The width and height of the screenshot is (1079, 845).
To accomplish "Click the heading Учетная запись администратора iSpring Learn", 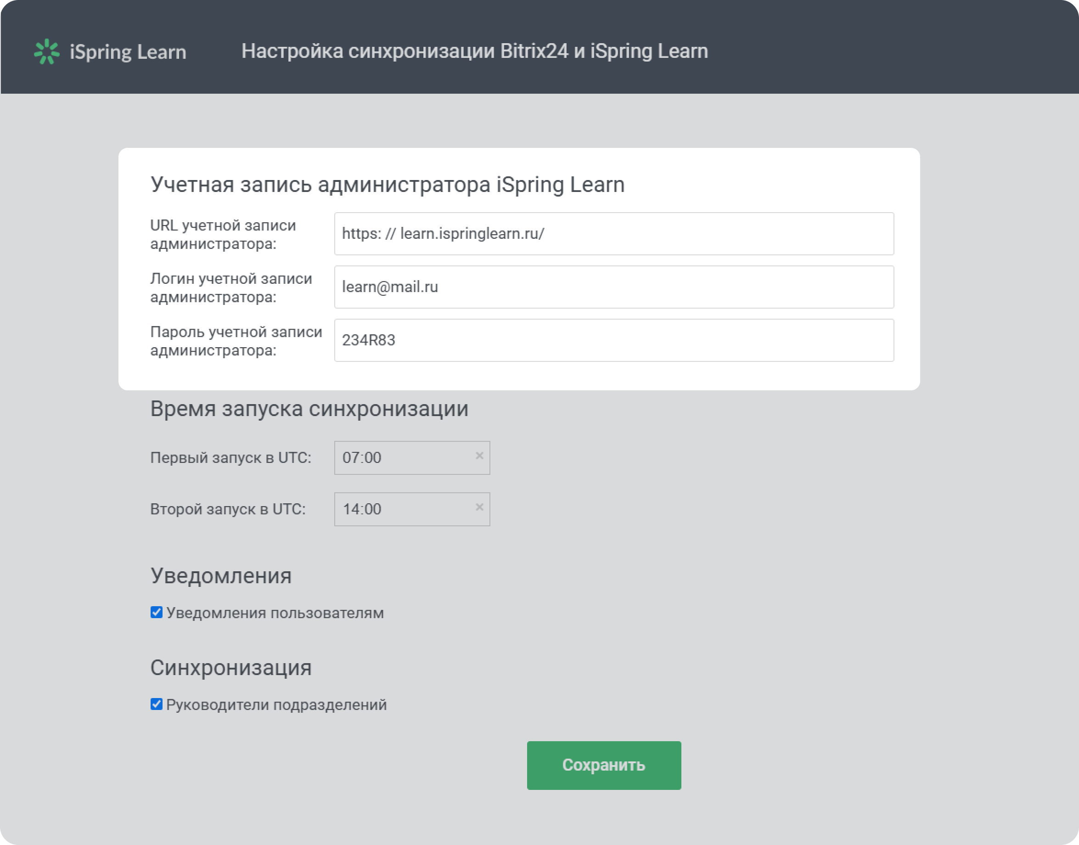I will coord(387,185).
